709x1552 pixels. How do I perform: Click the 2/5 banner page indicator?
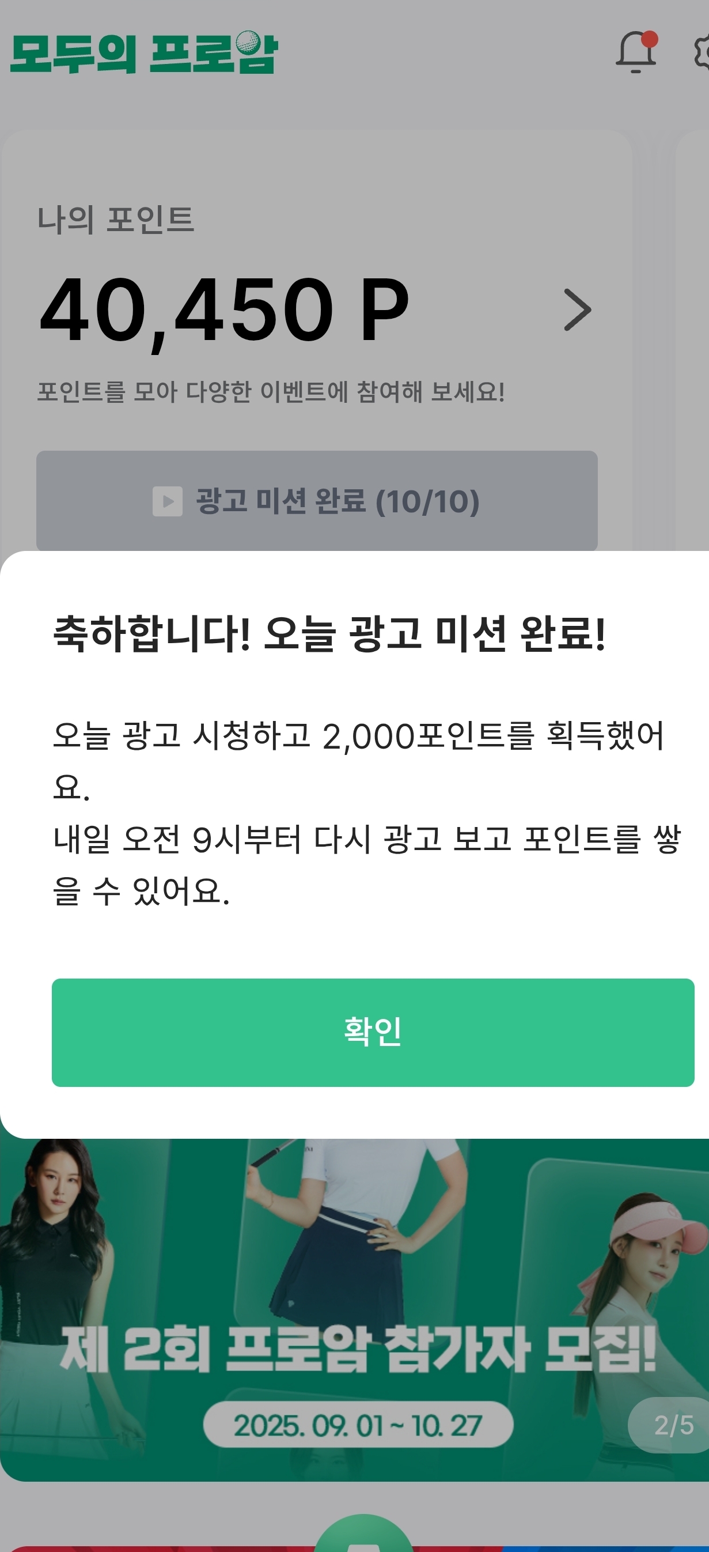673,1425
